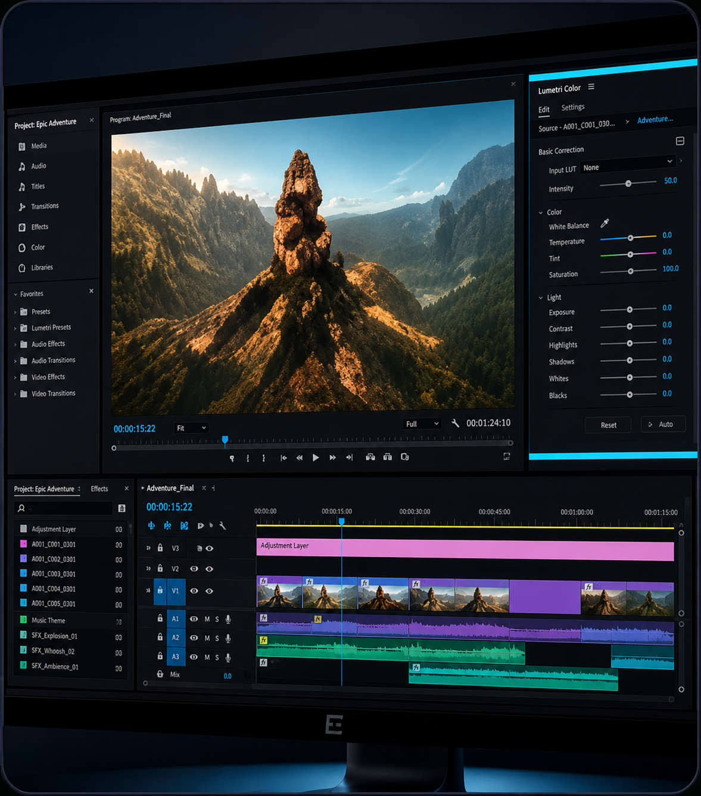Expand the Video Transitions folder
The width and height of the screenshot is (701, 796).
[x=15, y=394]
